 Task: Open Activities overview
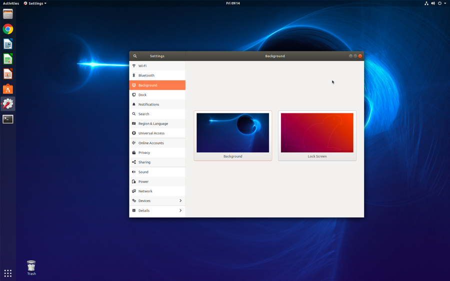pyautogui.click(x=11, y=3)
